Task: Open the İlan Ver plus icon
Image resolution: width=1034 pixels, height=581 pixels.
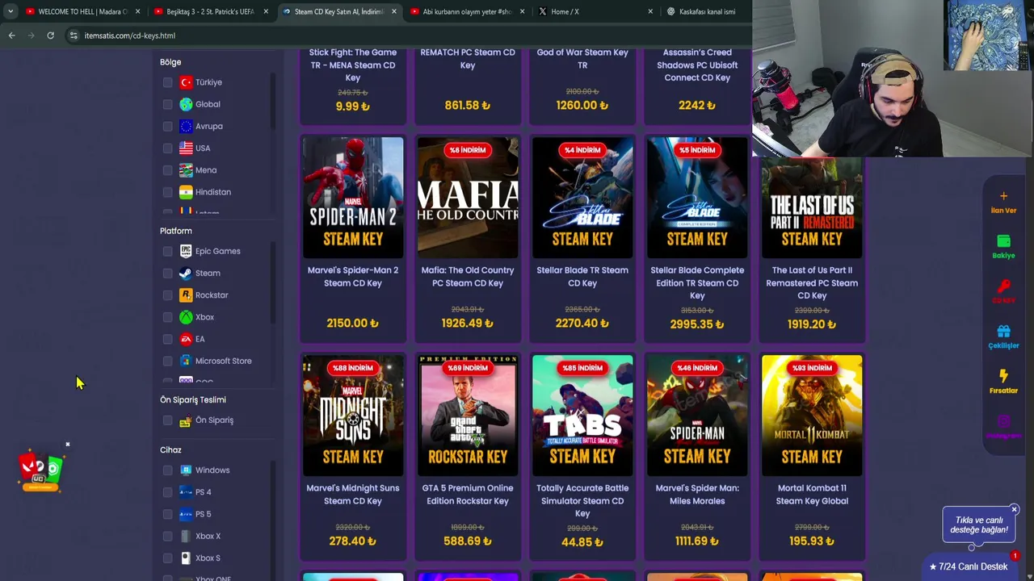Action: [x=1003, y=196]
